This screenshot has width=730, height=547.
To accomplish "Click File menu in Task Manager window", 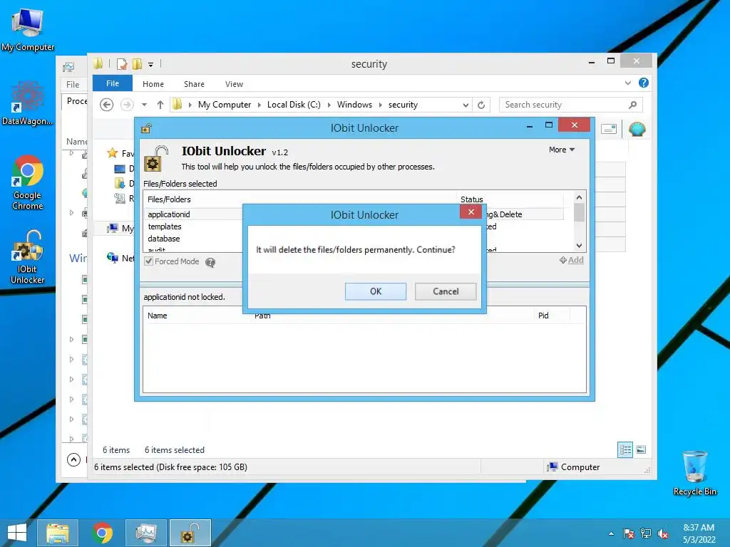I will (x=73, y=85).
